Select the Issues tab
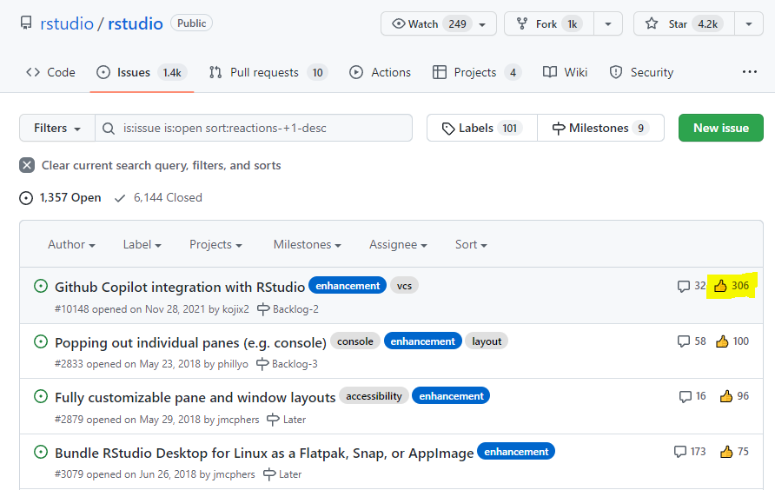775x490 pixels. click(142, 72)
